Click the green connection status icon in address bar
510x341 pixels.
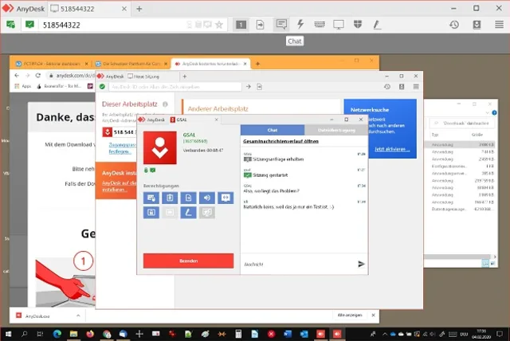point(29,25)
